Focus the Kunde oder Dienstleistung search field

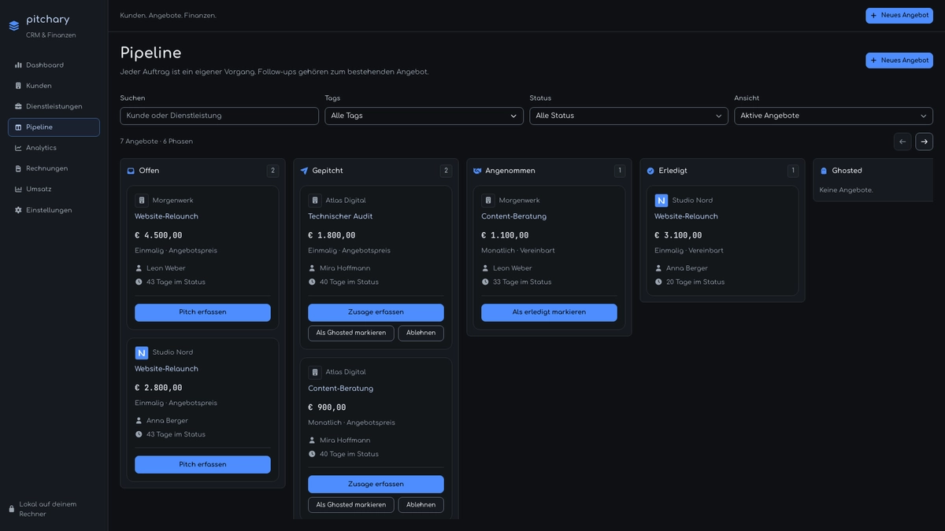(x=219, y=116)
